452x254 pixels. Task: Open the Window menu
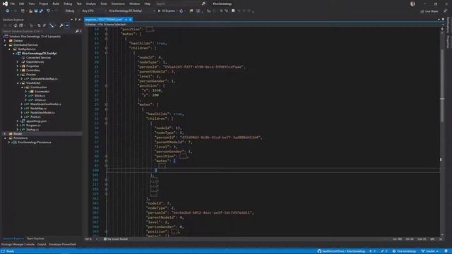coord(134,4)
